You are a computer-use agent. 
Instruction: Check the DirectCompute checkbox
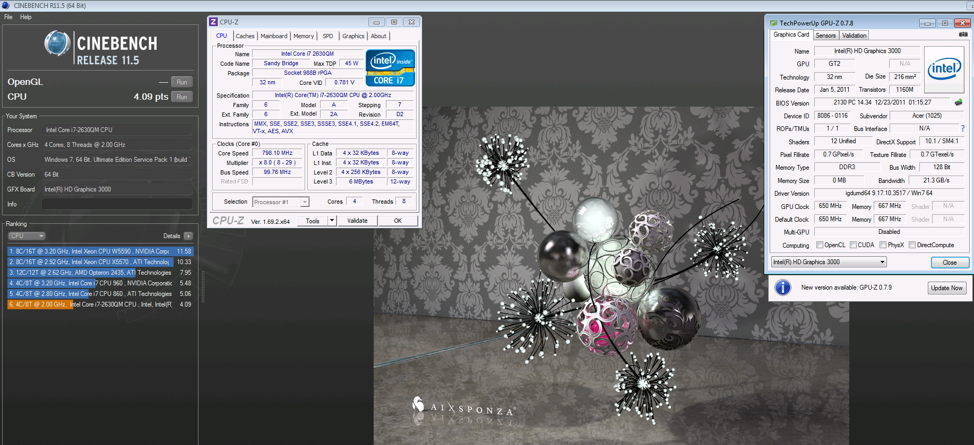[x=912, y=245]
